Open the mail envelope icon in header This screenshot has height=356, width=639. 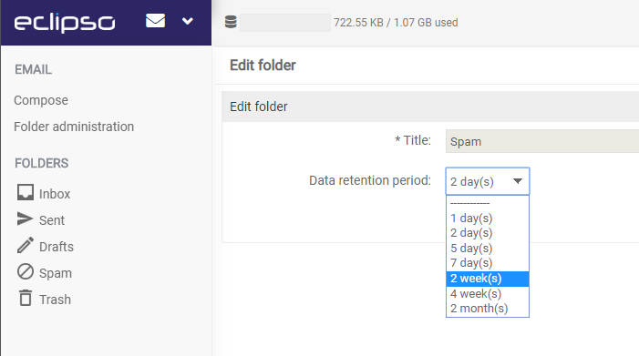[x=155, y=21]
